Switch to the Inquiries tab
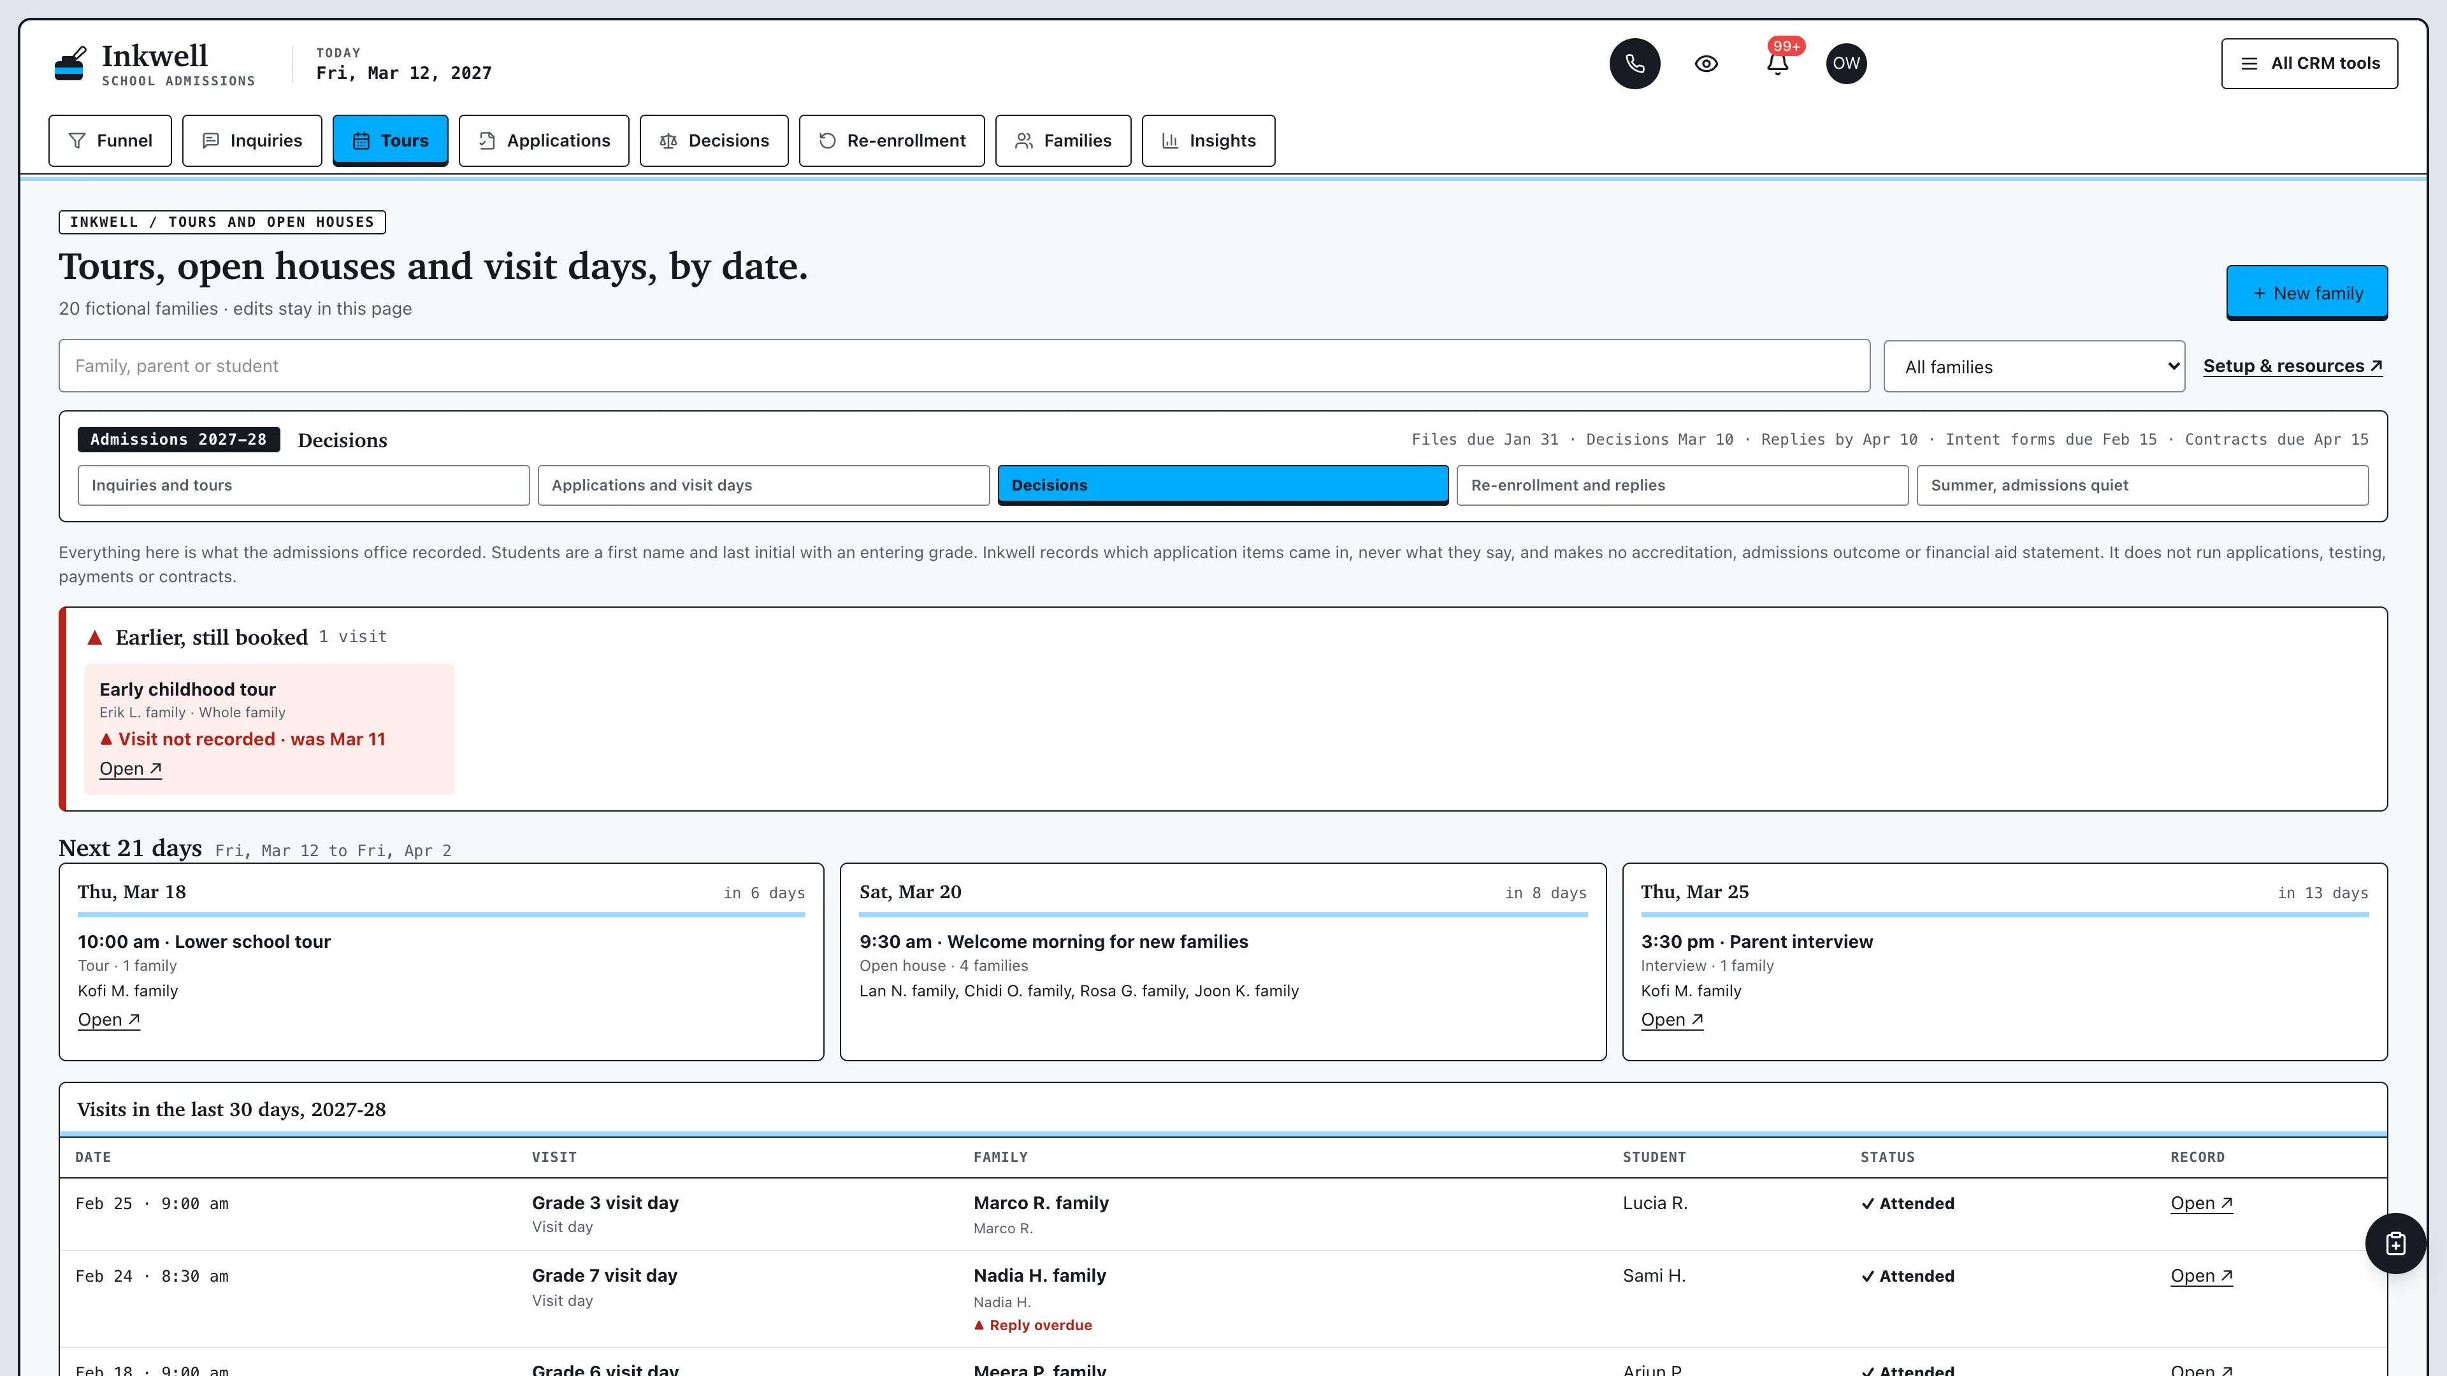The width and height of the screenshot is (2447, 1376). [x=252, y=141]
